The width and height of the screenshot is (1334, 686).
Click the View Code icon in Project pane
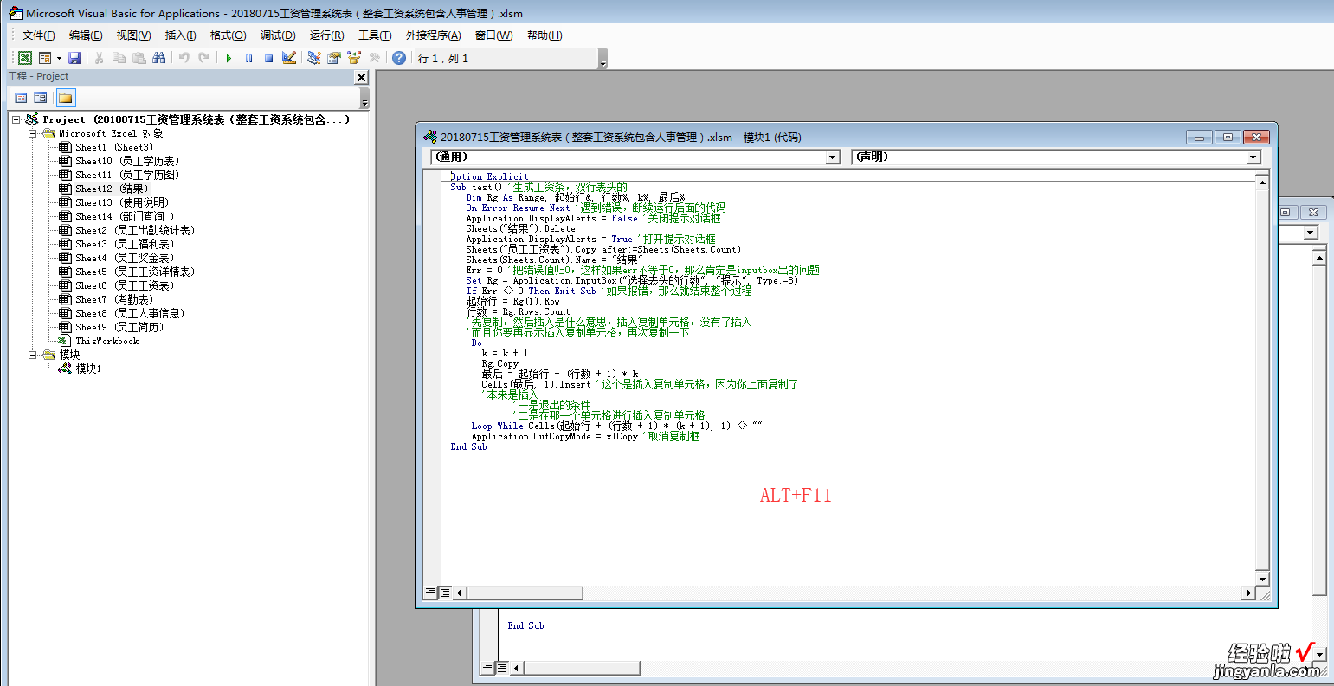(21, 98)
